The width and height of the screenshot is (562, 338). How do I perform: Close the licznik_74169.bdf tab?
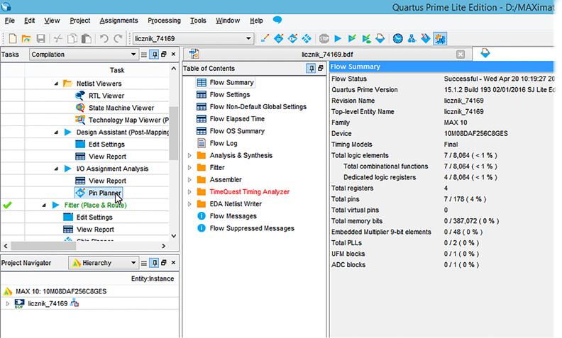461,54
